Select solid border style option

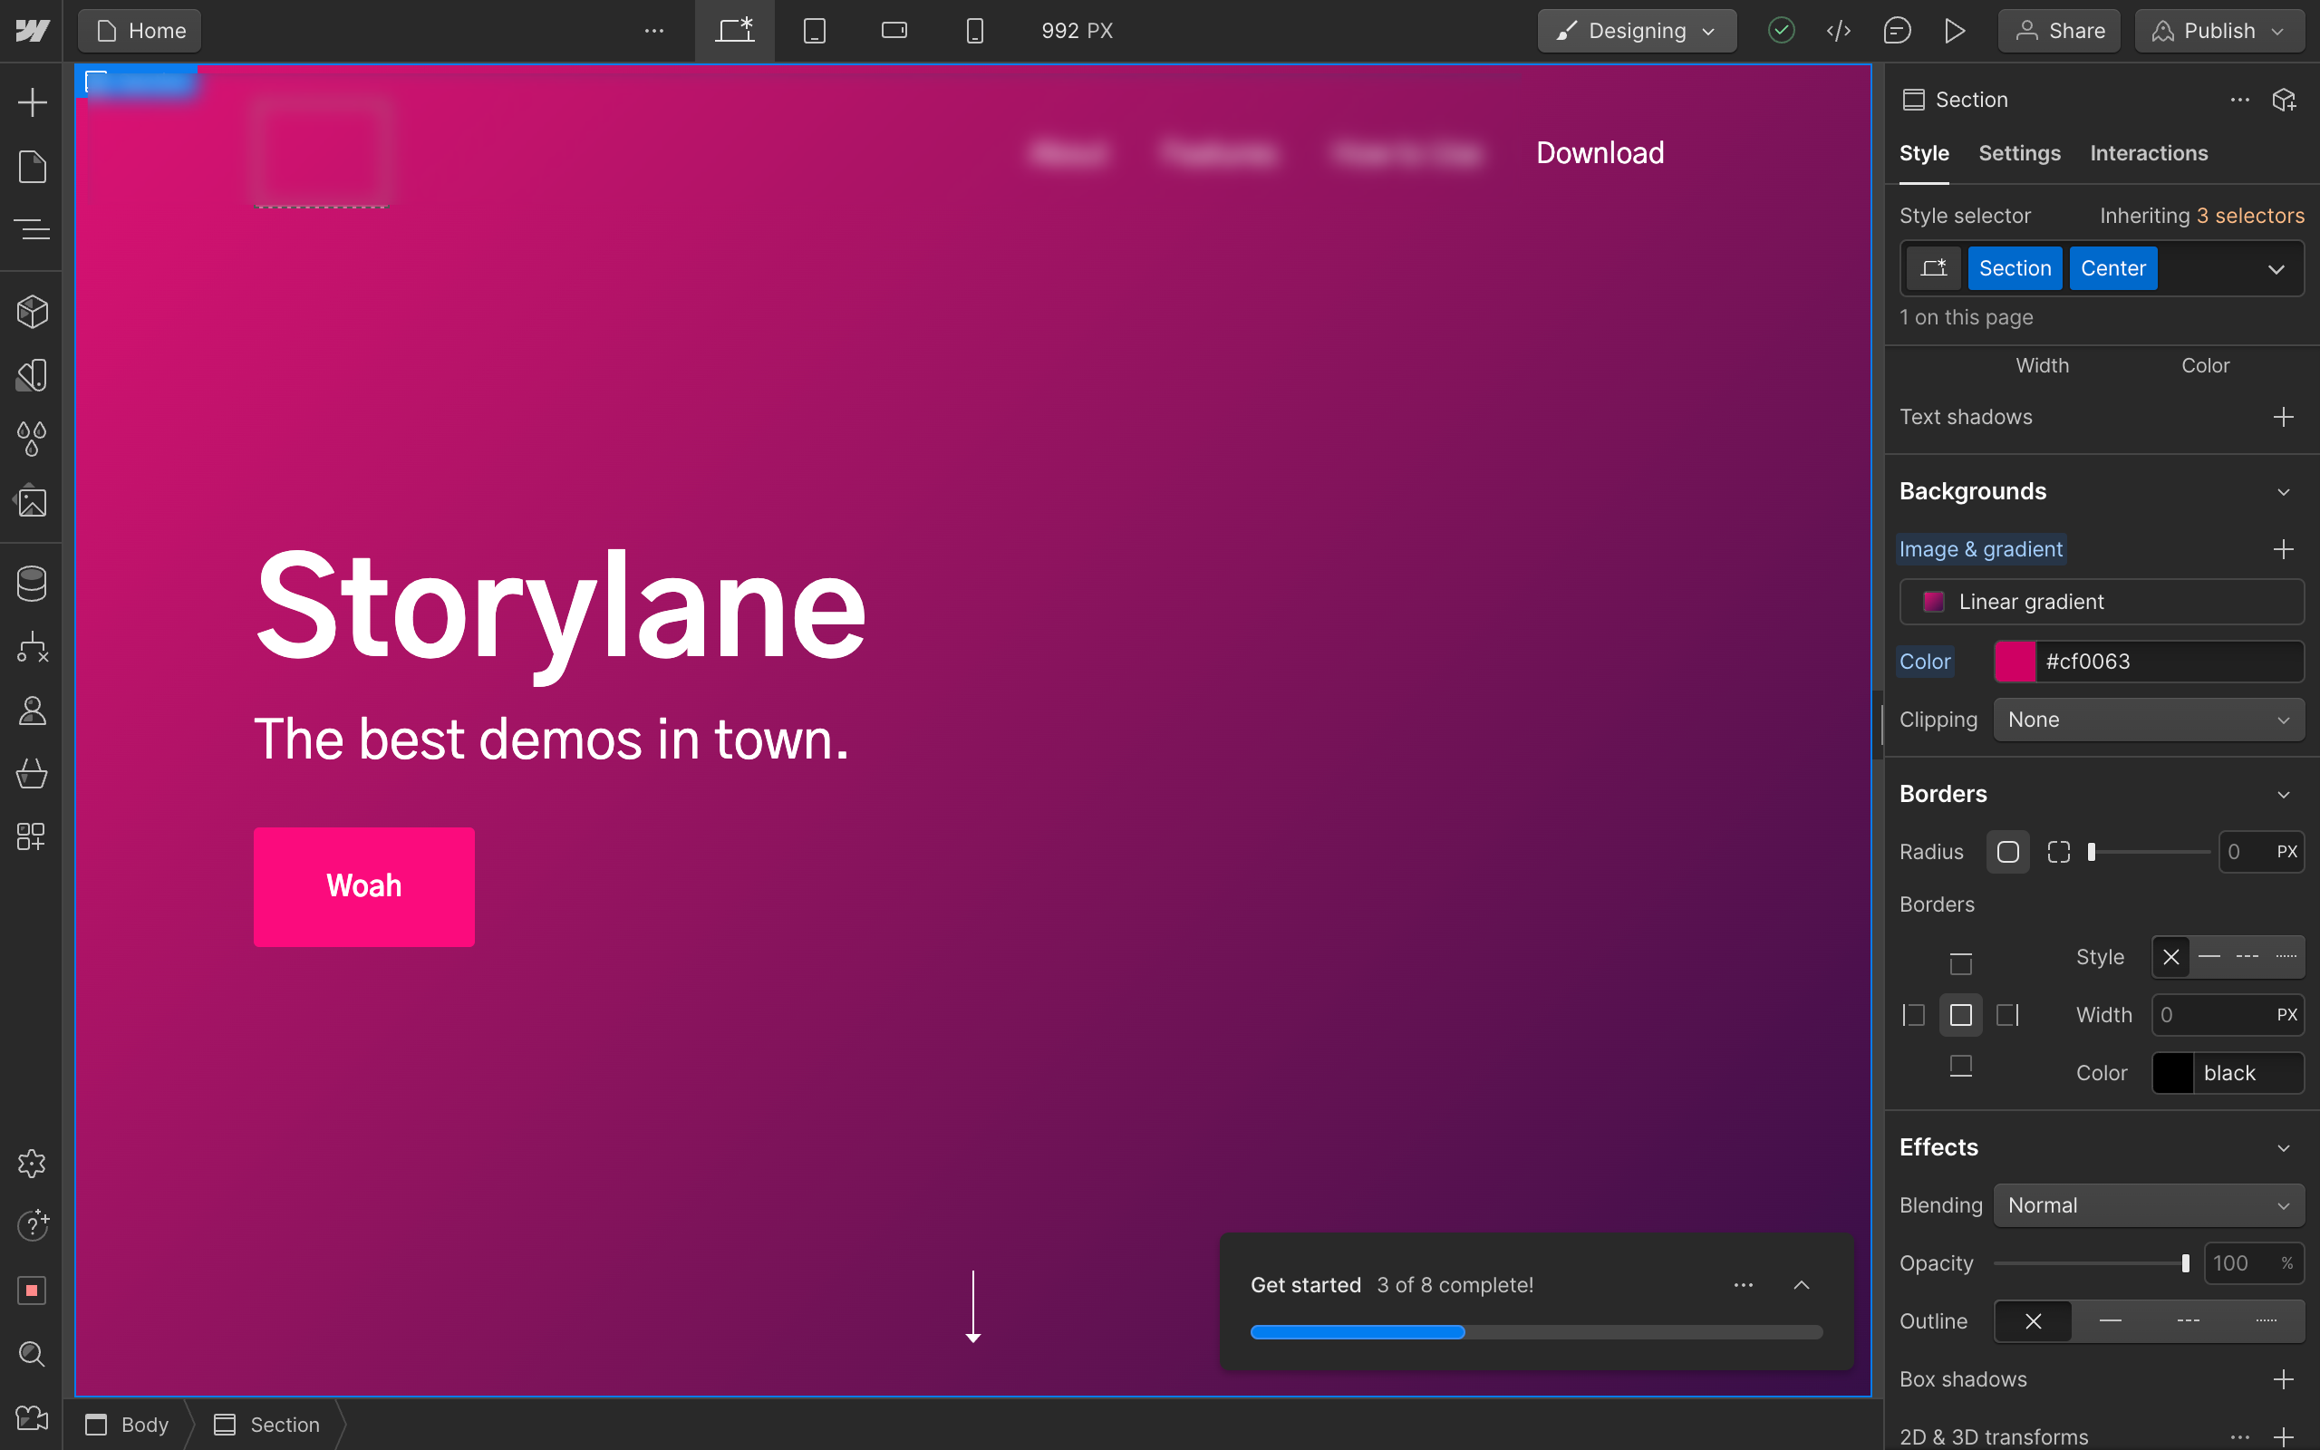click(2209, 957)
